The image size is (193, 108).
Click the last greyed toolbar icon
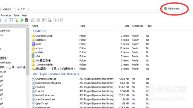[x=61, y=20]
